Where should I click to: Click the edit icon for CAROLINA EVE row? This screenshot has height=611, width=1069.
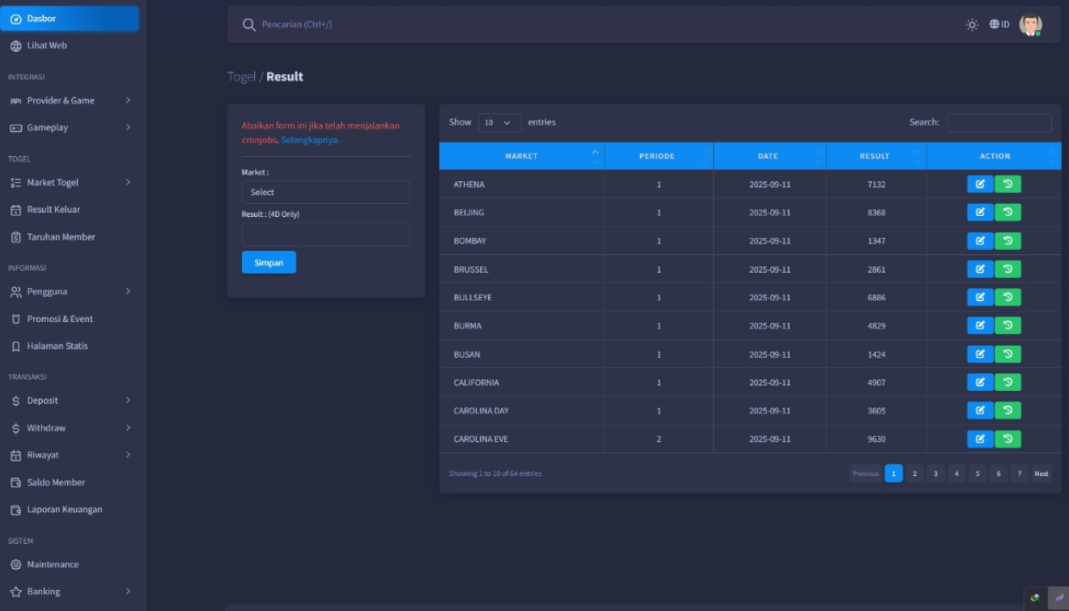[x=979, y=439]
